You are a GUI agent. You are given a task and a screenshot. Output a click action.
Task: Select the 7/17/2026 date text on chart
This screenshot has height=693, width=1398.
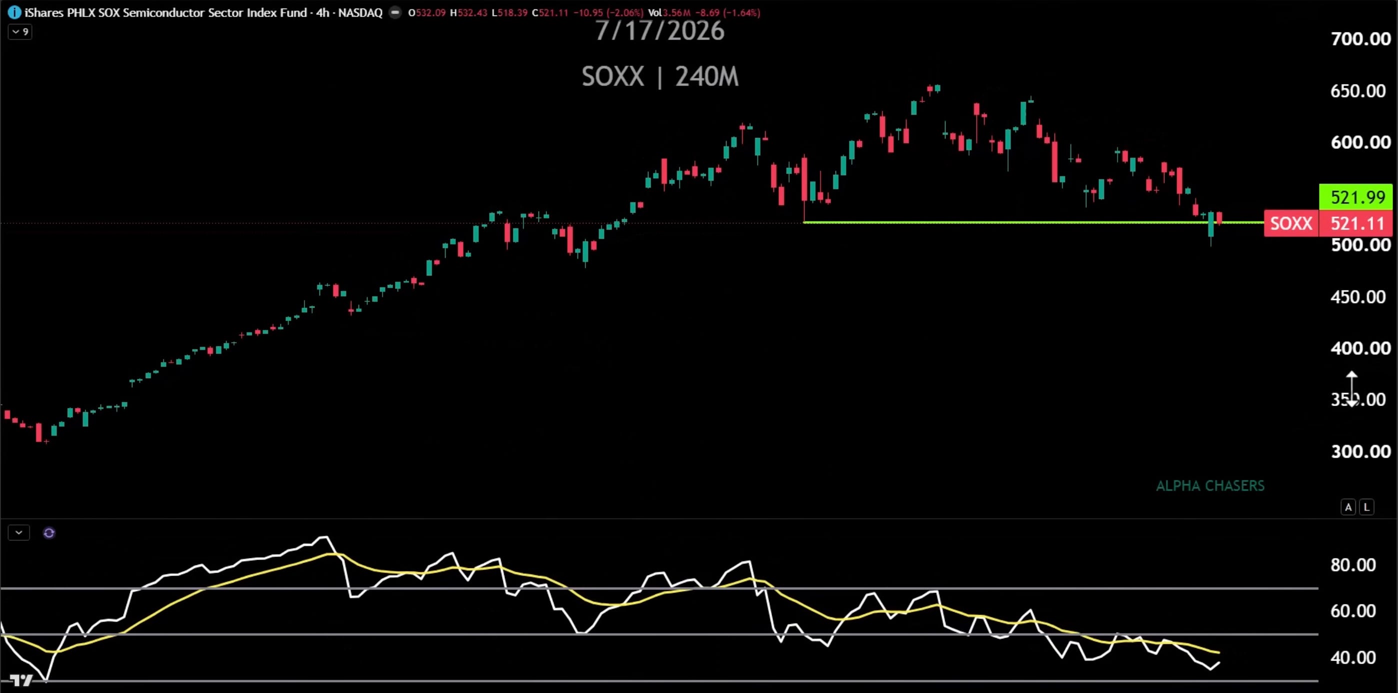(659, 31)
